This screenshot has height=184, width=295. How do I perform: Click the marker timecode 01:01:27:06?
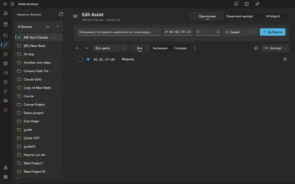(104, 59)
